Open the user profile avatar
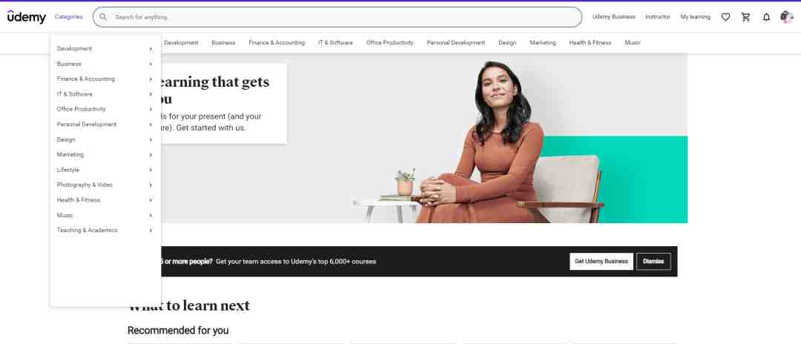 [787, 17]
